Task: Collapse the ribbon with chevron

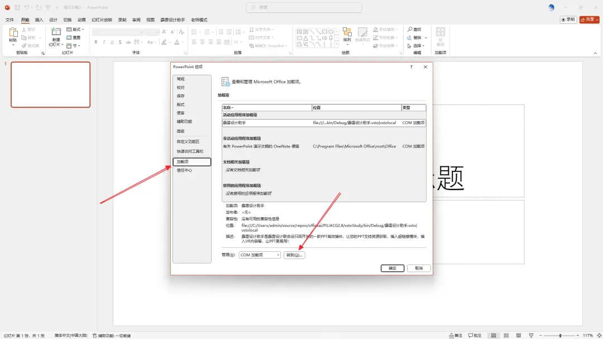Action: click(x=595, y=53)
